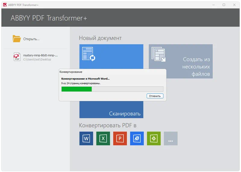Click the Открыть... label text
Image resolution: width=241 pixels, height=172 pixels.
(31, 39)
